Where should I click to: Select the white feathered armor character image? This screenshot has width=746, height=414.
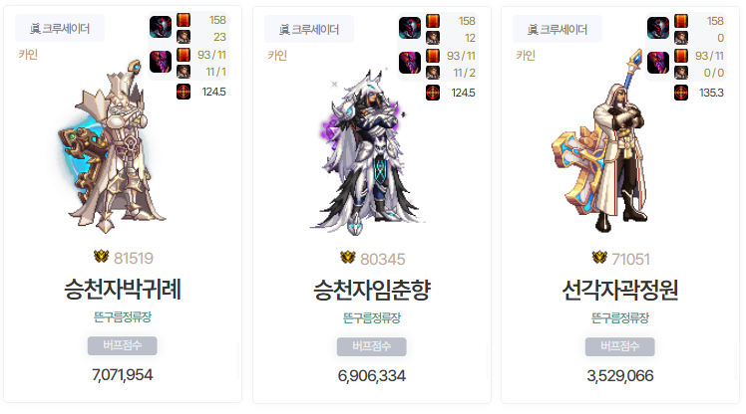(366, 152)
